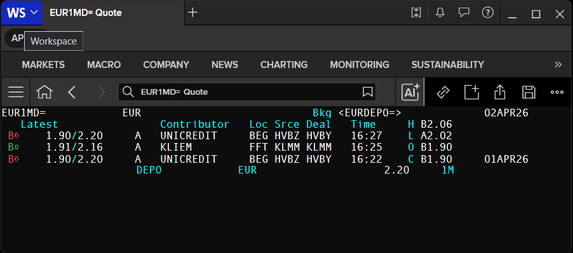This screenshot has height=253, width=573.
Task: Click the 01APR26 close date
Action: click(x=506, y=159)
